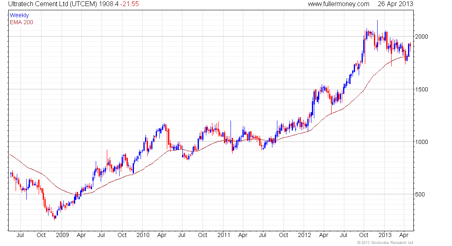Image resolution: width=452 pixels, height=246 pixels.
Task: Click the 500 price axis label
Action: [420, 194]
